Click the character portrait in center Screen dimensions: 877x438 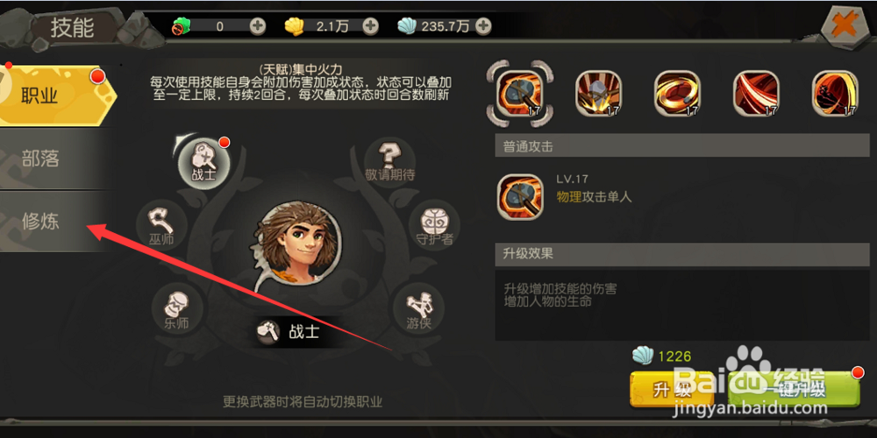coord(301,244)
